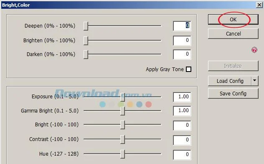Open the pink help question-mark icon
This screenshot has height=164, width=264.
(254, 50)
